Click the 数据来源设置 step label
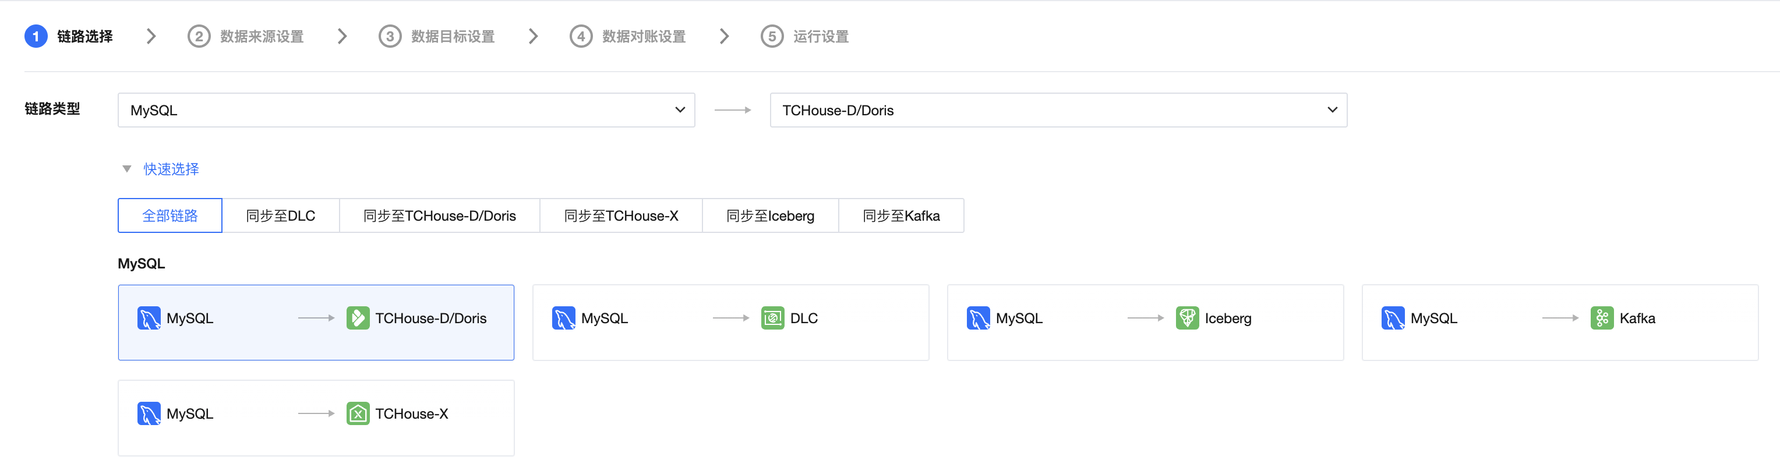1780x467 pixels. coord(262,36)
